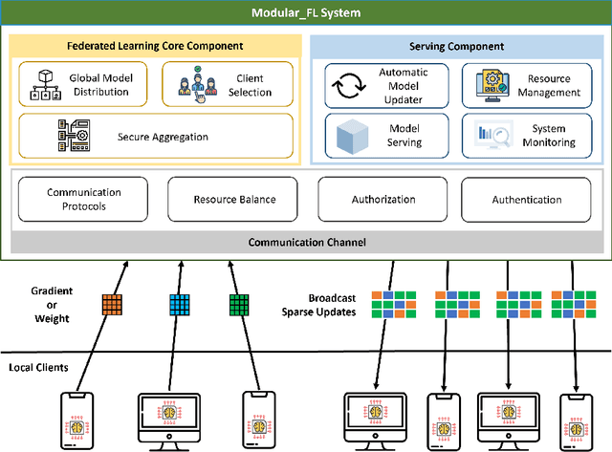Click the Communication Channel bar
612x452 pixels.
(x=306, y=243)
